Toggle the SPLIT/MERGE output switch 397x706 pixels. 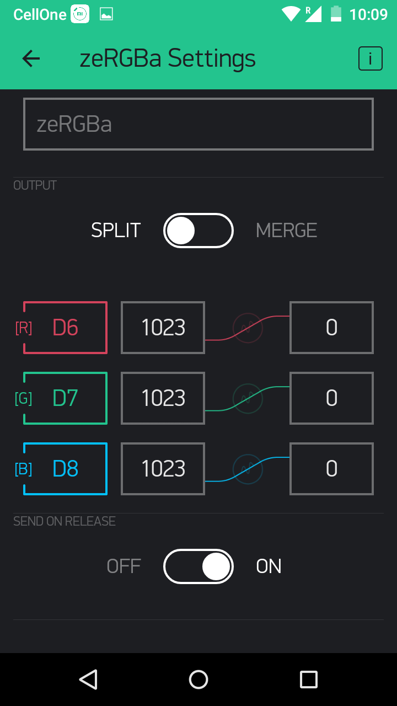[x=198, y=231]
